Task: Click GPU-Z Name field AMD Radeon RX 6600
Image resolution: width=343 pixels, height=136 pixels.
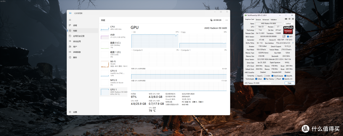Action: 269,23
